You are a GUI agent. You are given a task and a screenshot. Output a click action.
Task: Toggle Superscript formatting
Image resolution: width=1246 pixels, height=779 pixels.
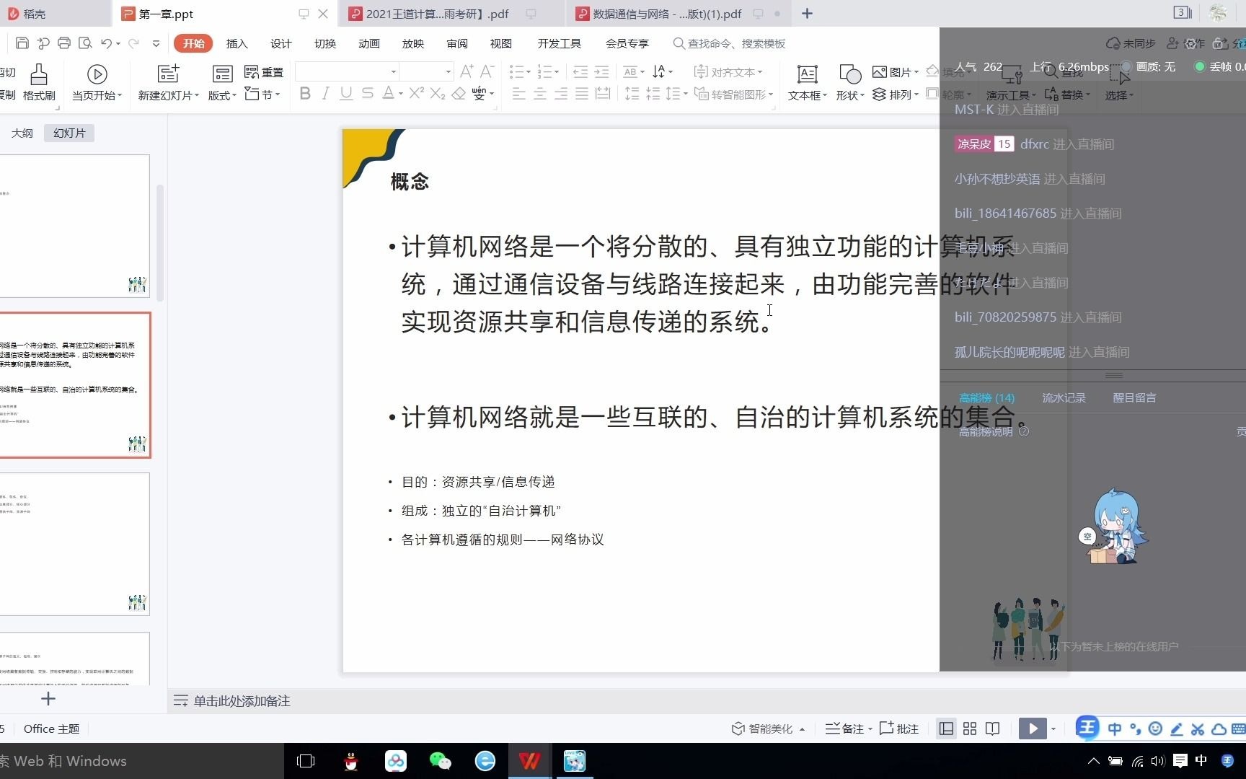416,94
